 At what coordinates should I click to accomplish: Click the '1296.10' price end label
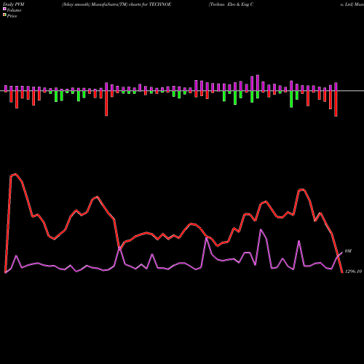point(353,272)
